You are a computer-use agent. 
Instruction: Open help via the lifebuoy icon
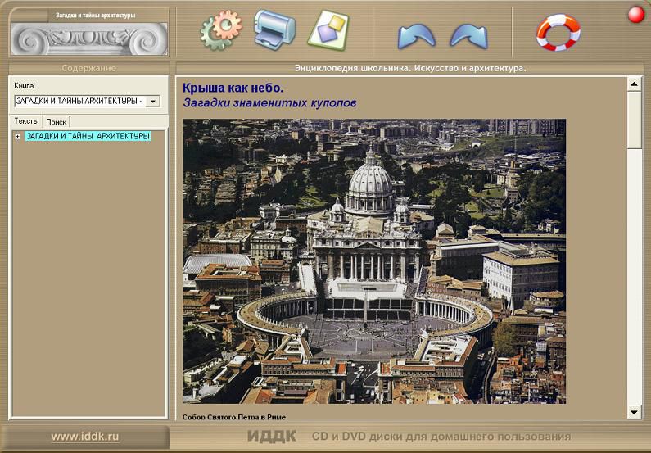point(558,32)
